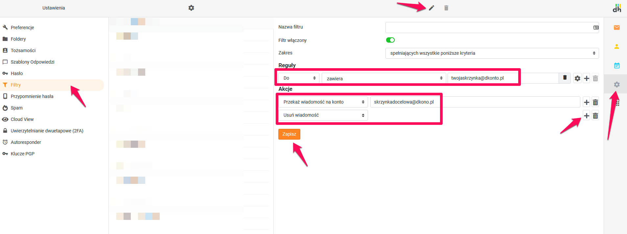This screenshot has height=234, width=627.
Task: Click the orange Zapisz button
Action: (x=289, y=134)
